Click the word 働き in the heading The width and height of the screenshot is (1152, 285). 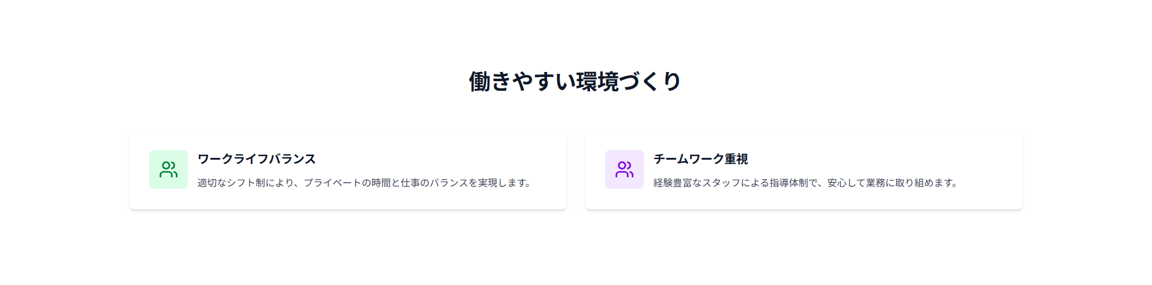point(490,82)
